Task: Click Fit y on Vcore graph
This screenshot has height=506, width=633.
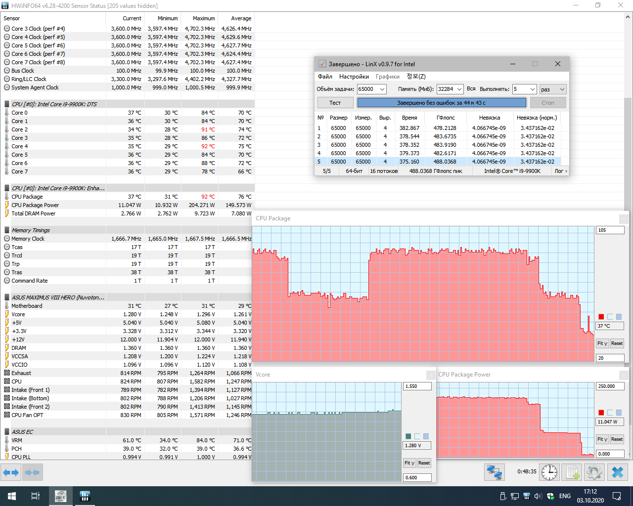Action: click(x=409, y=463)
